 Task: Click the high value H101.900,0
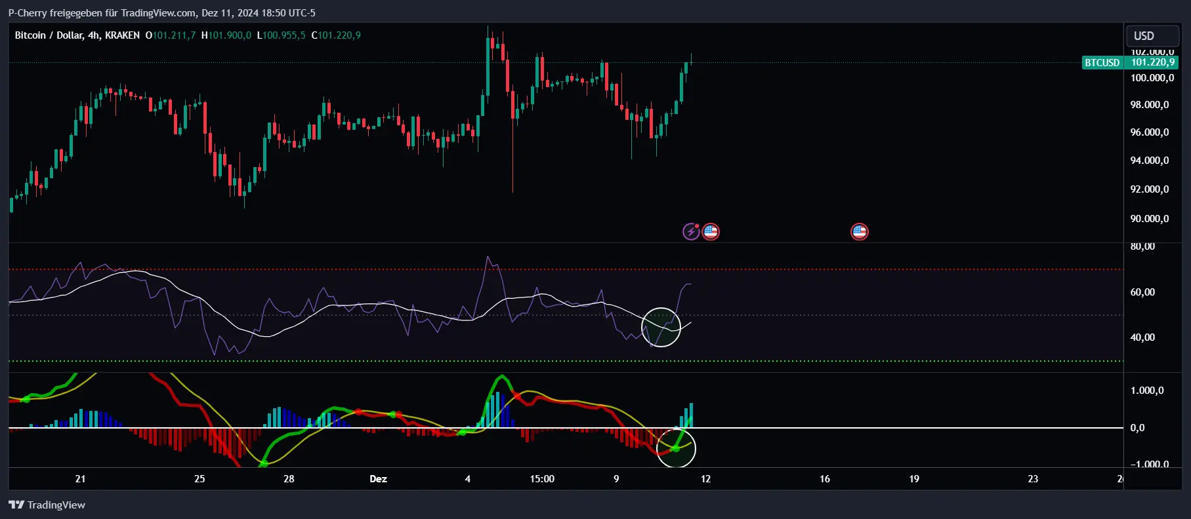click(226, 35)
